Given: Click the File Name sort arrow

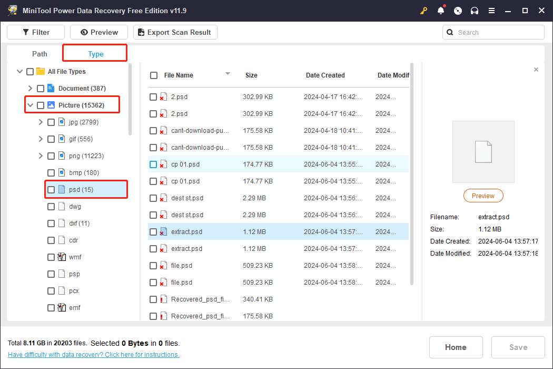Looking at the screenshot, I should (x=228, y=74).
